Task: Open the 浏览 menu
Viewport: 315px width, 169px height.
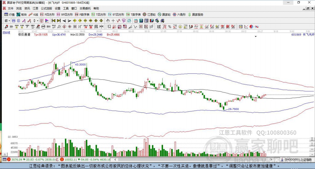Action: pyautogui.click(x=19, y=8)
